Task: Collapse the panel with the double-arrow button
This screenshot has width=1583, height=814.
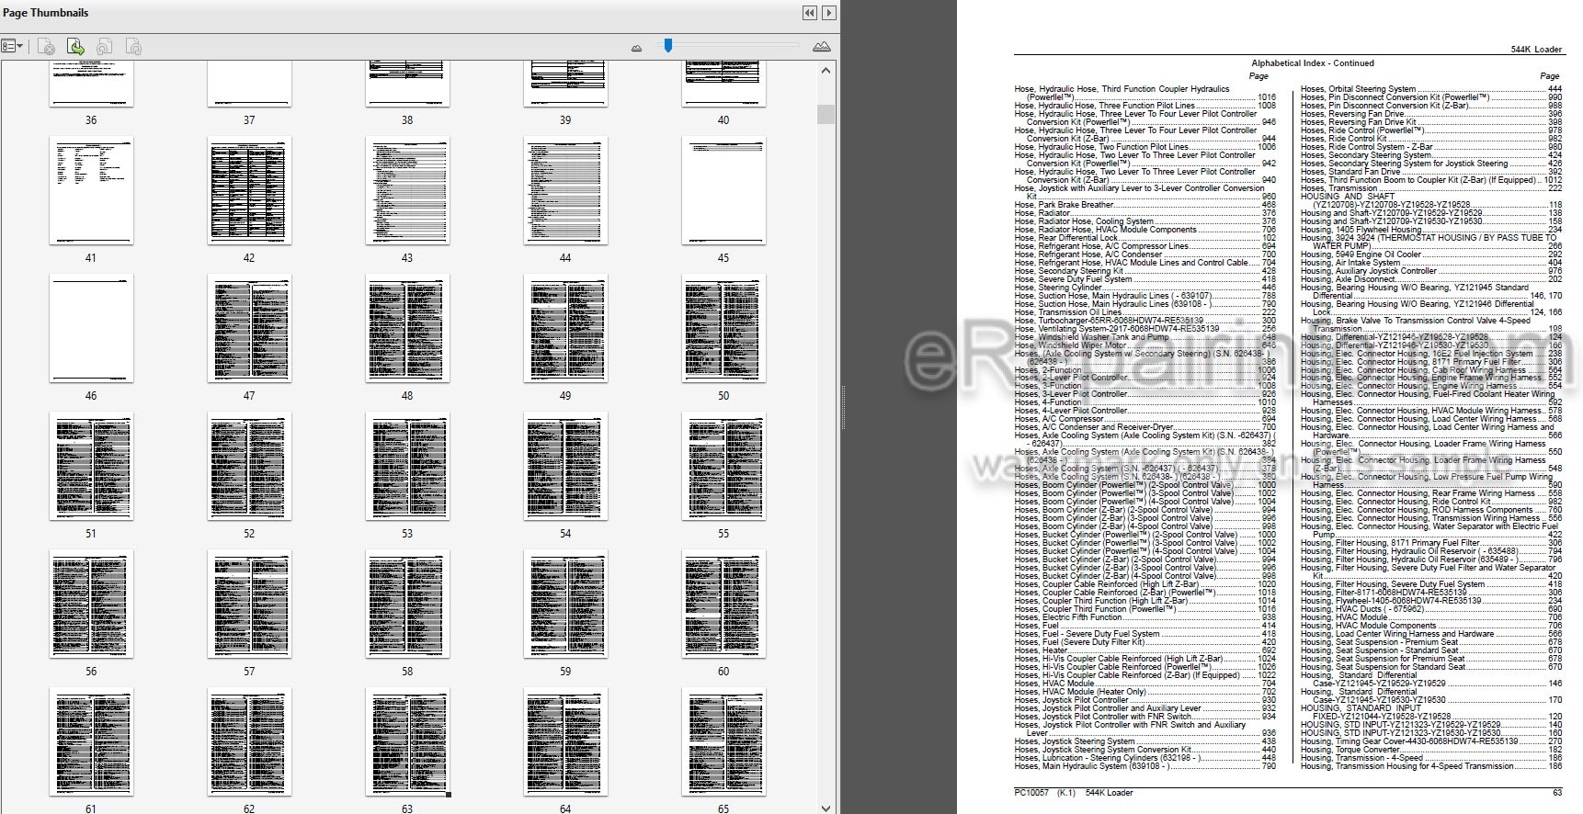Action: pyautogui.click(x=809, y=13)
